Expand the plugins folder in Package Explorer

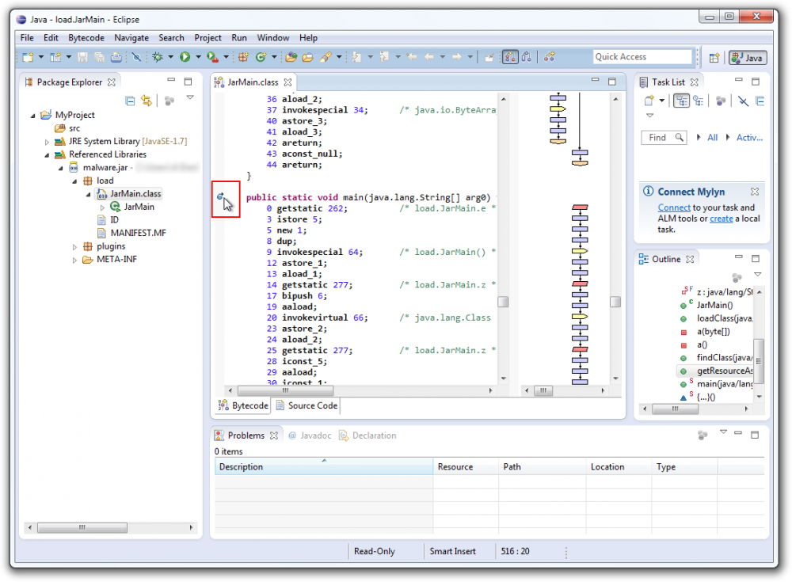tap(75, 246)
